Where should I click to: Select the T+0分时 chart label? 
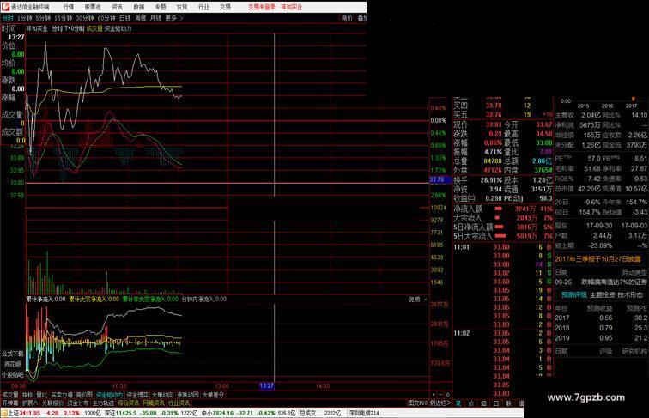[x=74, y=28]
